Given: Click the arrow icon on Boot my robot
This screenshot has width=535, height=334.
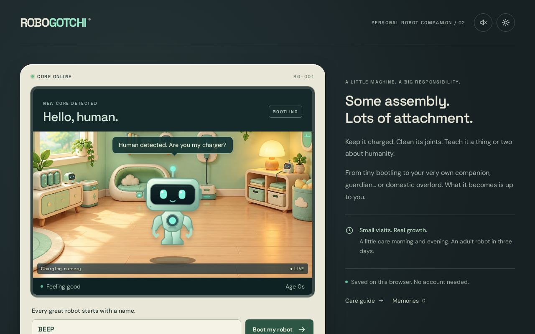Looking at the screenshot, I should [302, 329].
